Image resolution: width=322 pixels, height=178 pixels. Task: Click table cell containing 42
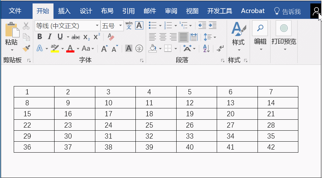pyautogui.click(x=278, y=147)
